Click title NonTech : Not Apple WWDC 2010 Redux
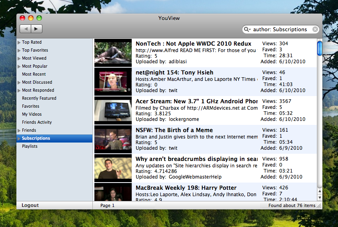338x227 pixels. coord(193,44)
